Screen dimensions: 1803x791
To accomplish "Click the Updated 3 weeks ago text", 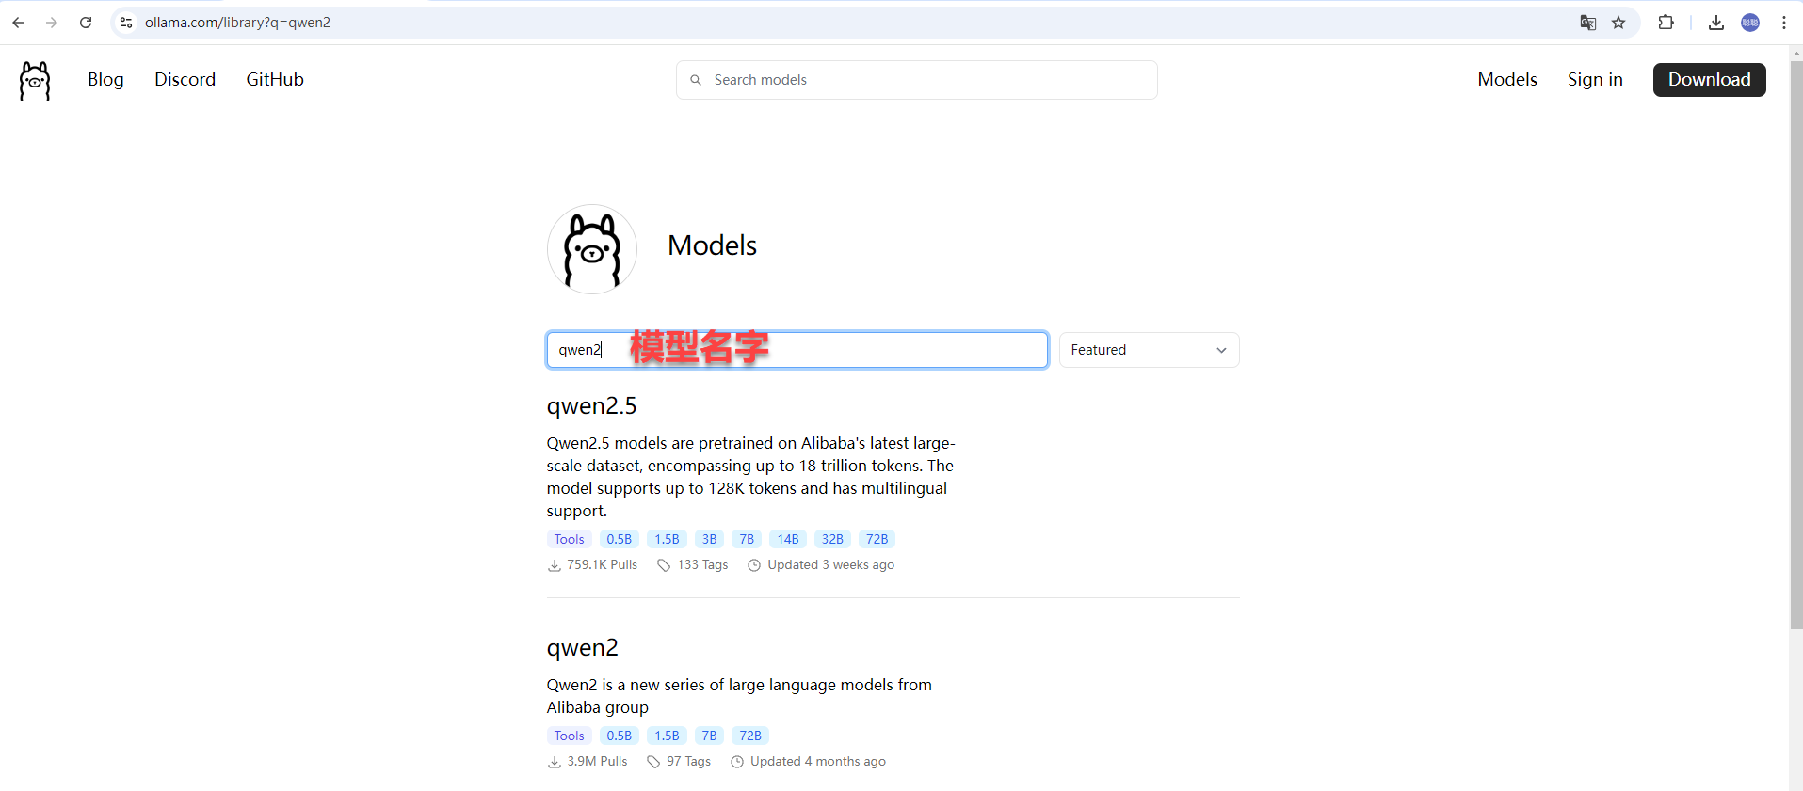I will click(x=831, y=565).
